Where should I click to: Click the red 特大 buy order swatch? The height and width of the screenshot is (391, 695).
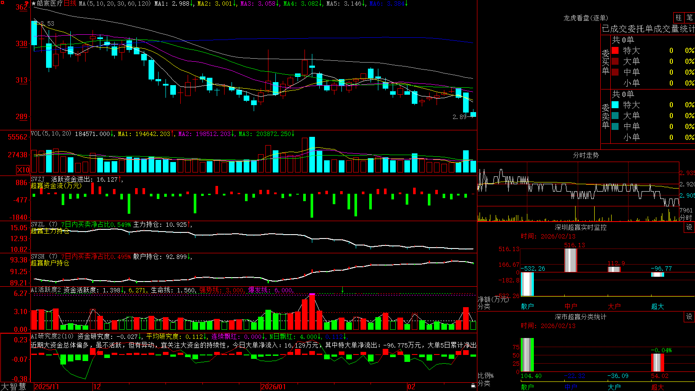(x=615, y=50)
